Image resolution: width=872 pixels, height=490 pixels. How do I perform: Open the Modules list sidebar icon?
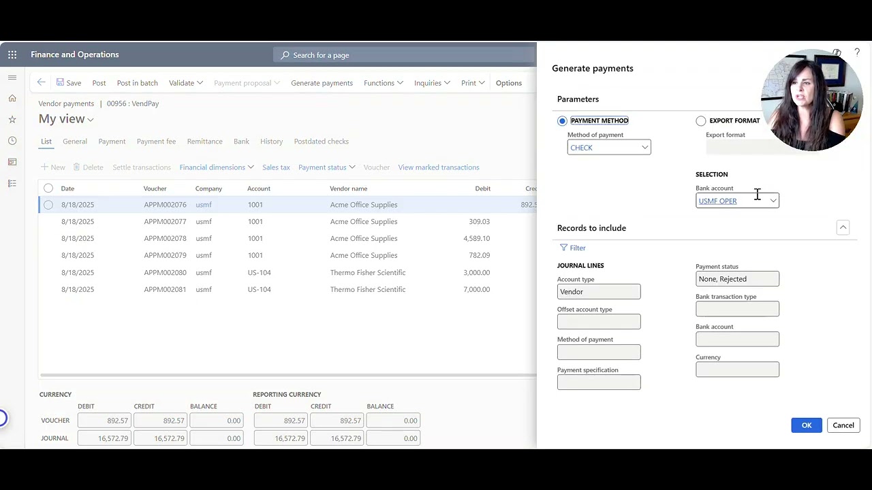coord(12,183)
